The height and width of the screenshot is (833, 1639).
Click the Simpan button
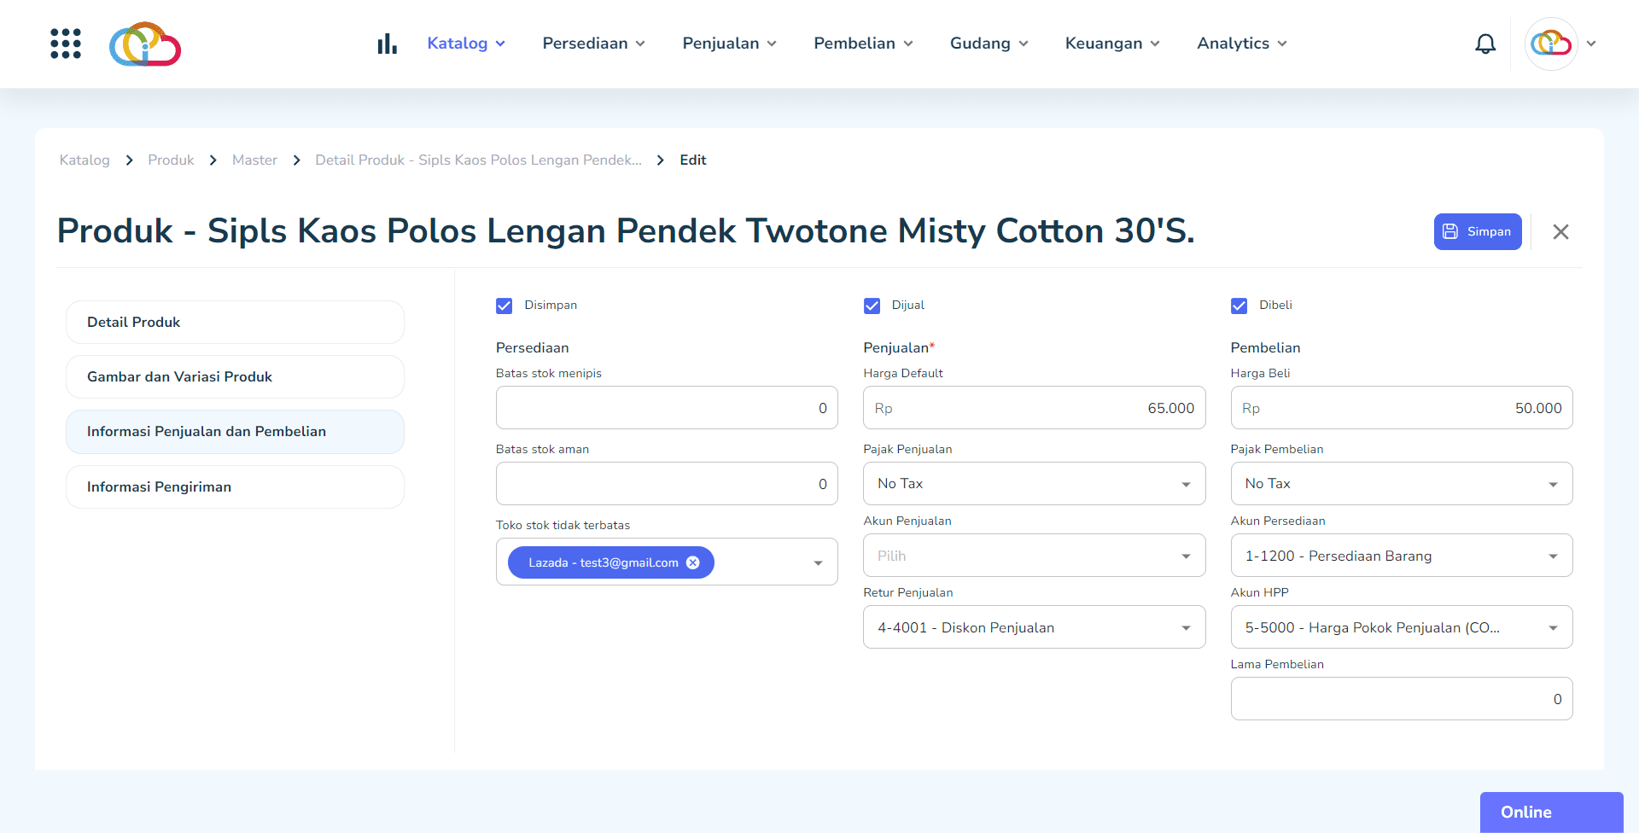coord(1478,231)
